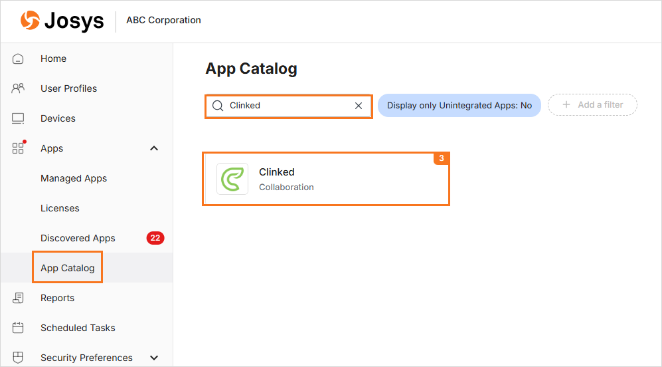Open Discovered Apps submenu item

(x=78, y=238)
